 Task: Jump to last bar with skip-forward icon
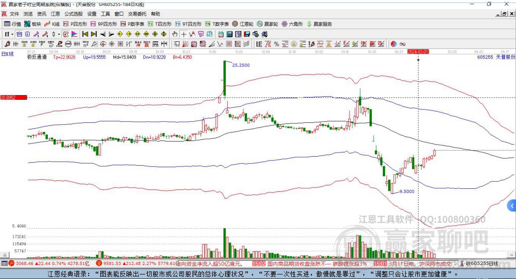pyautogui.click(x=94, y=34)
